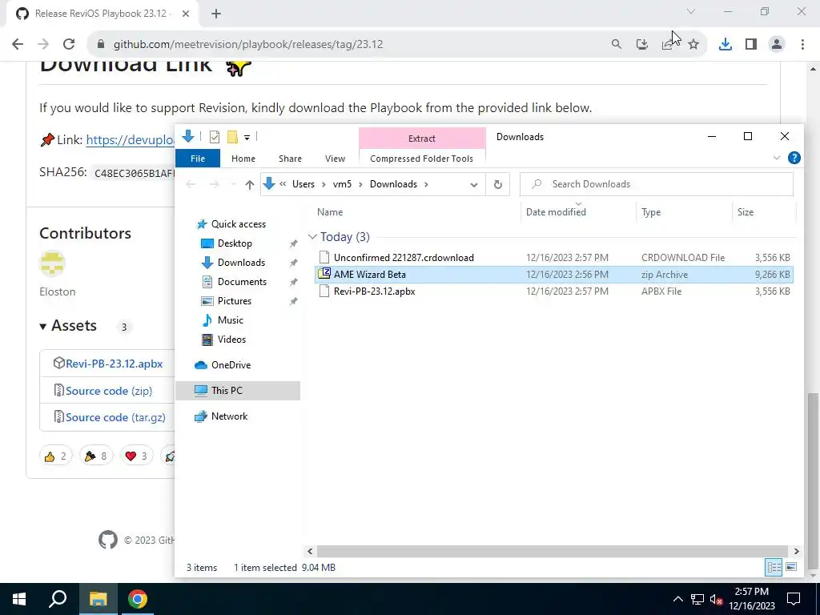Open Customize Quick Access Toolbar dropdown
820x615 pixels.
(247, 138)
